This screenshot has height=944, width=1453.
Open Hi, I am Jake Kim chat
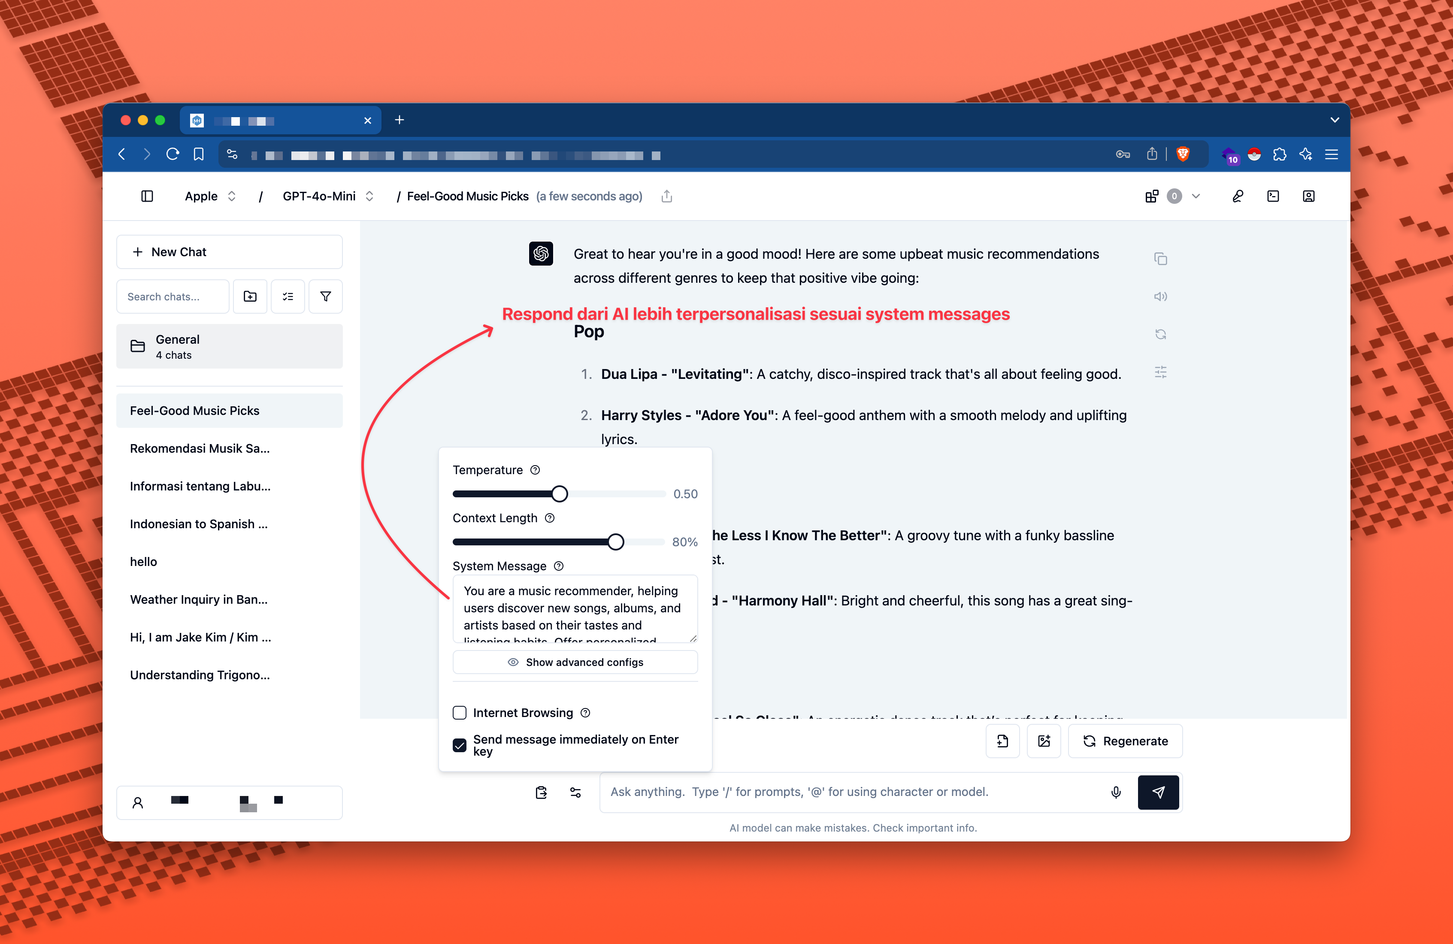[230, 638]
